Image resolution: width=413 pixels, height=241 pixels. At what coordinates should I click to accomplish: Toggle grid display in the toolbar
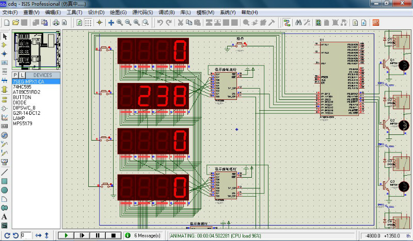88,23
